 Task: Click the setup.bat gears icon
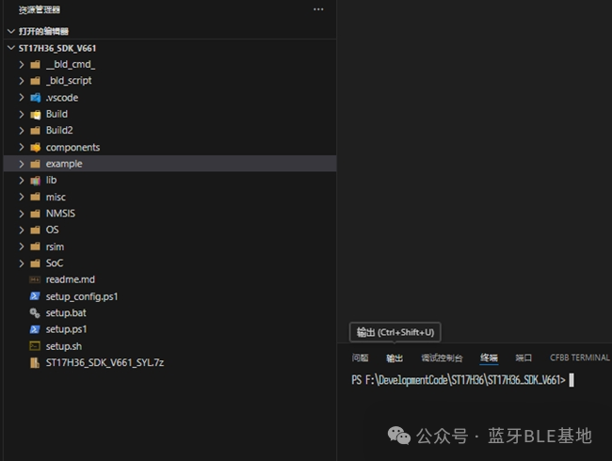click(x=35, y=312)
